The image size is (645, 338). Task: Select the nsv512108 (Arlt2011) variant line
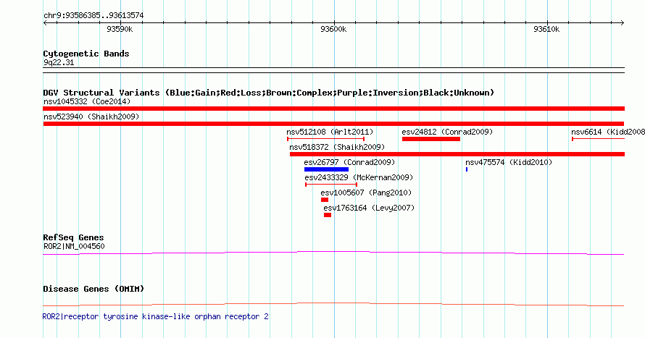click(326, 139)
